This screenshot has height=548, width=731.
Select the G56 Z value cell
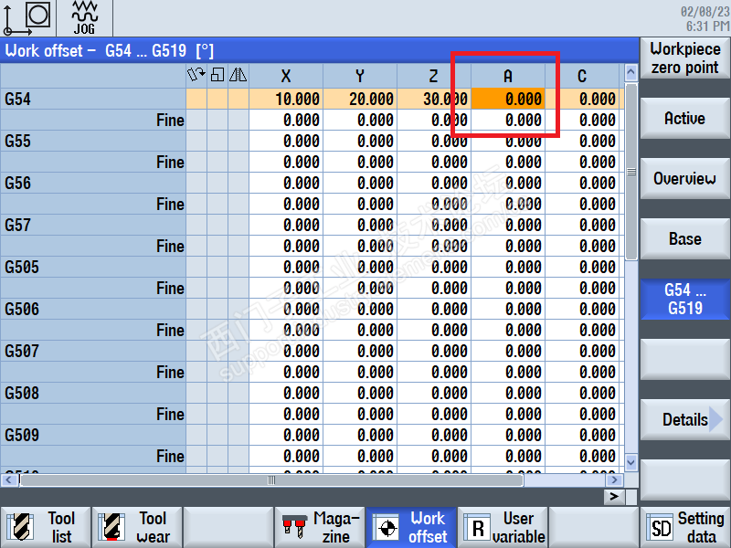pyautogui.click(x=434, y=183)
